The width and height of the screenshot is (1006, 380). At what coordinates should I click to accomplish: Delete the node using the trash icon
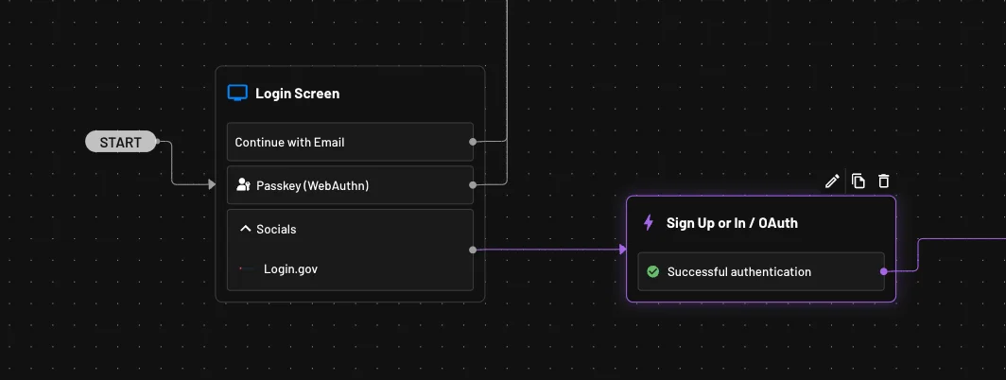coord(884,181)
